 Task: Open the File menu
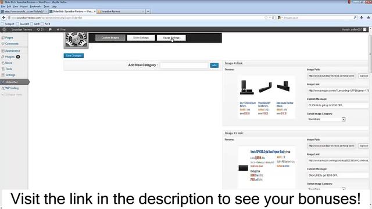[3, 6]
